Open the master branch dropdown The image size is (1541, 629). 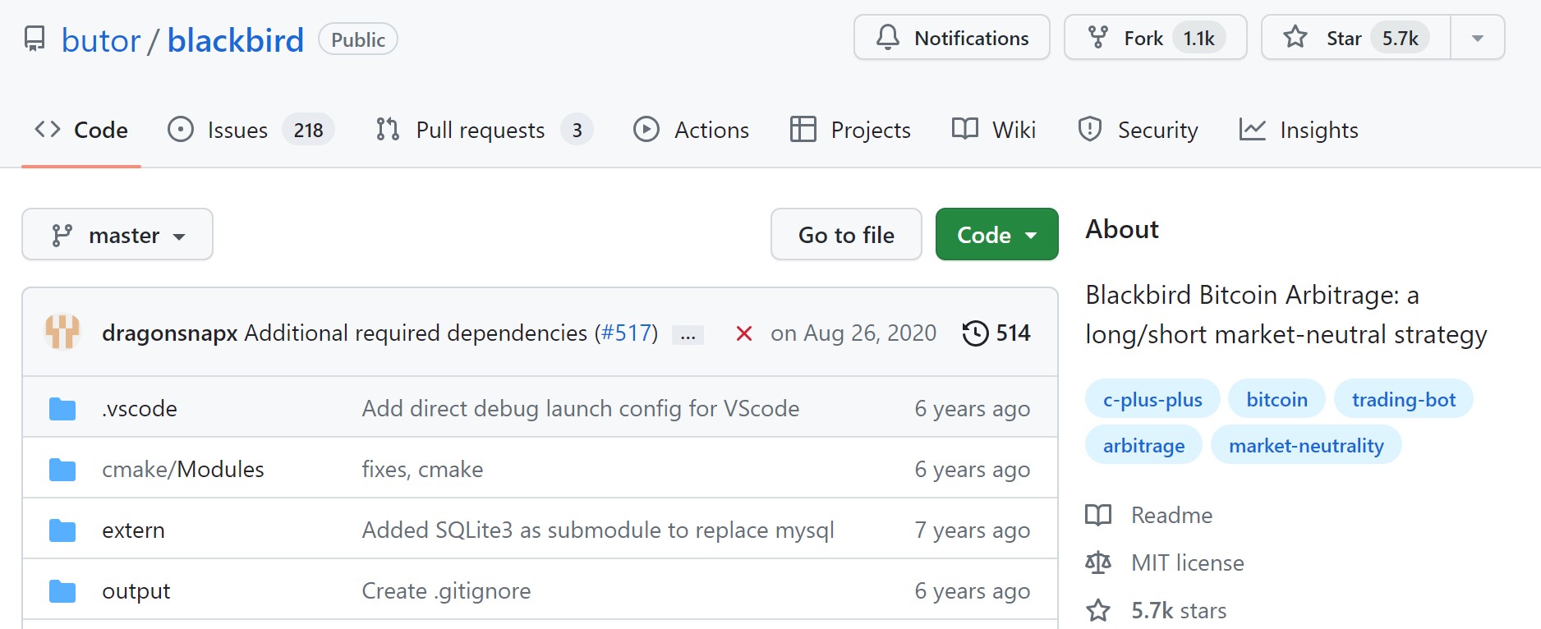(117, 235)
